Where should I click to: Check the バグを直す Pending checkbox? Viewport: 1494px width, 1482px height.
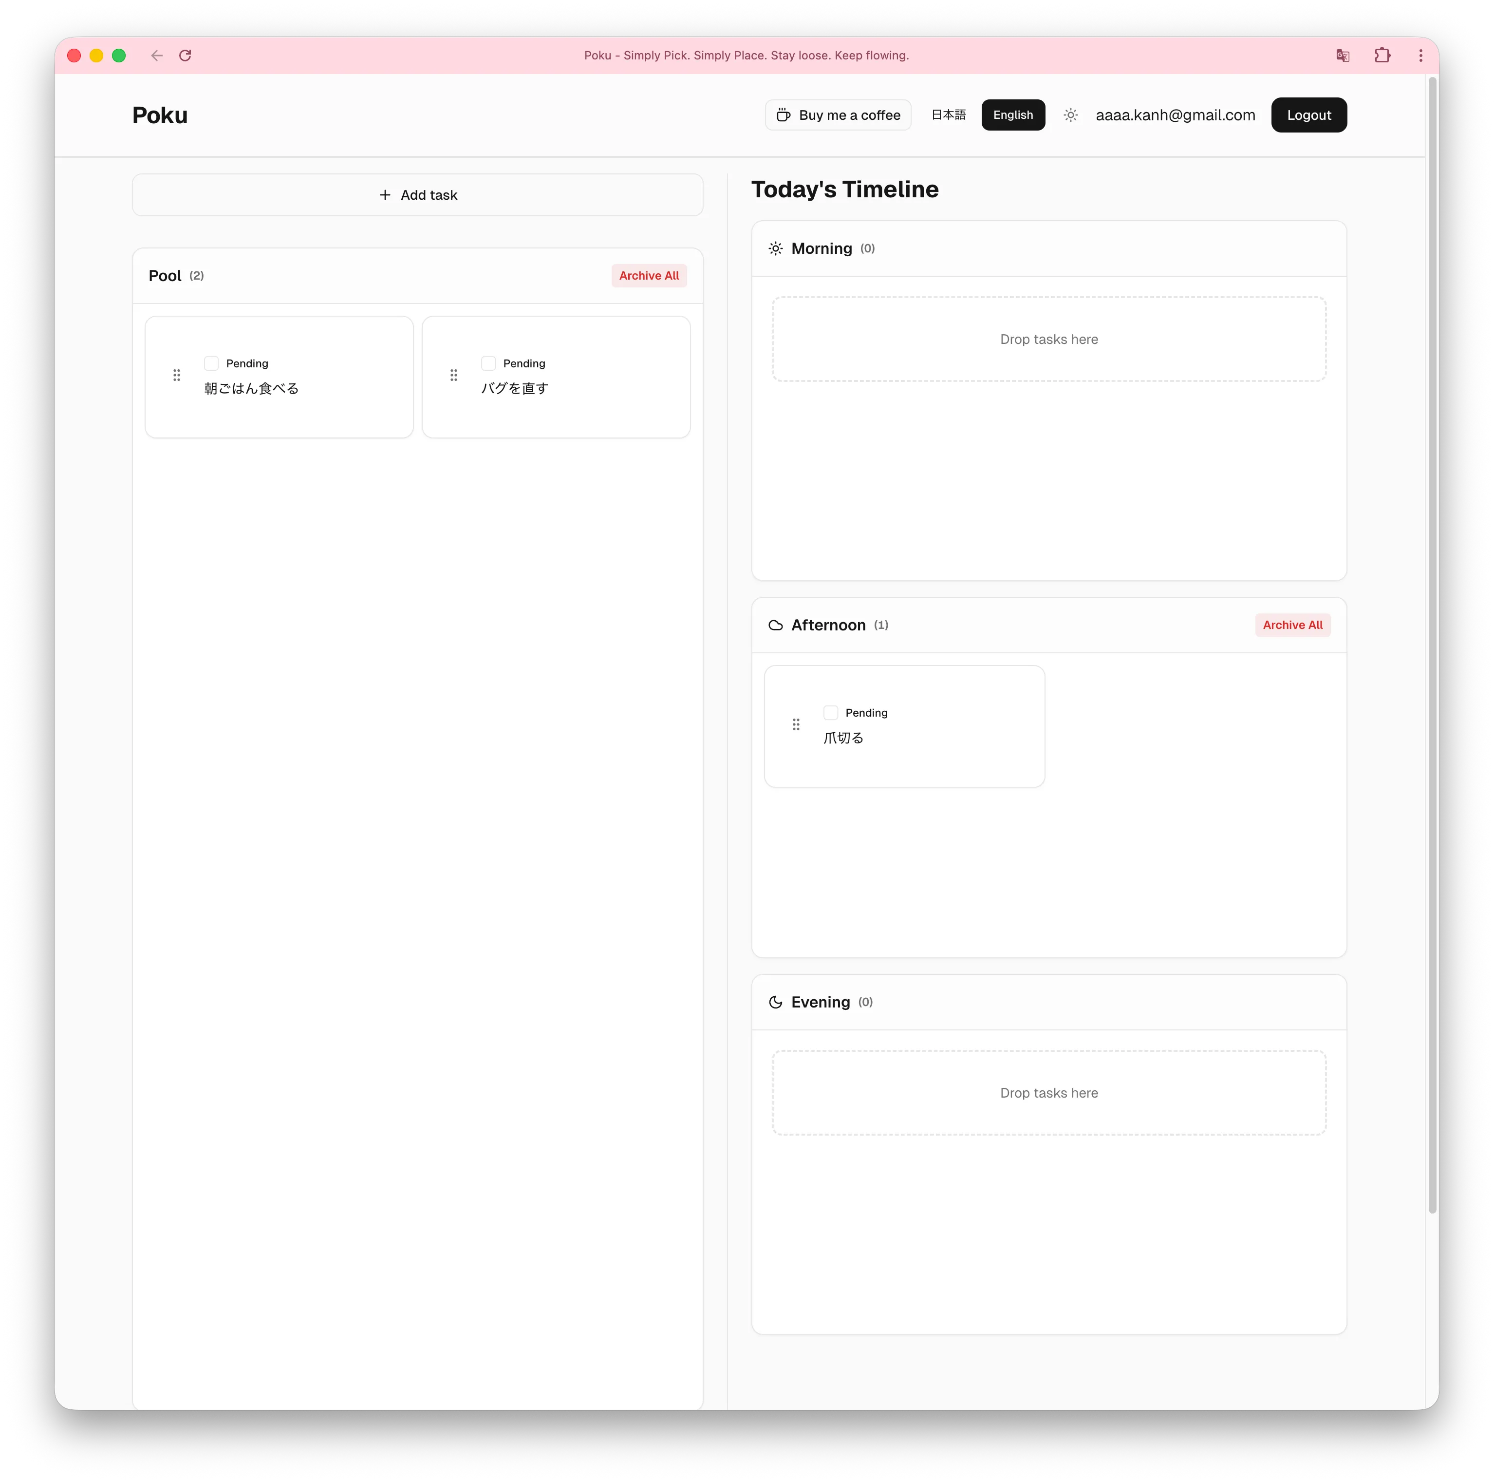(488, 363)
